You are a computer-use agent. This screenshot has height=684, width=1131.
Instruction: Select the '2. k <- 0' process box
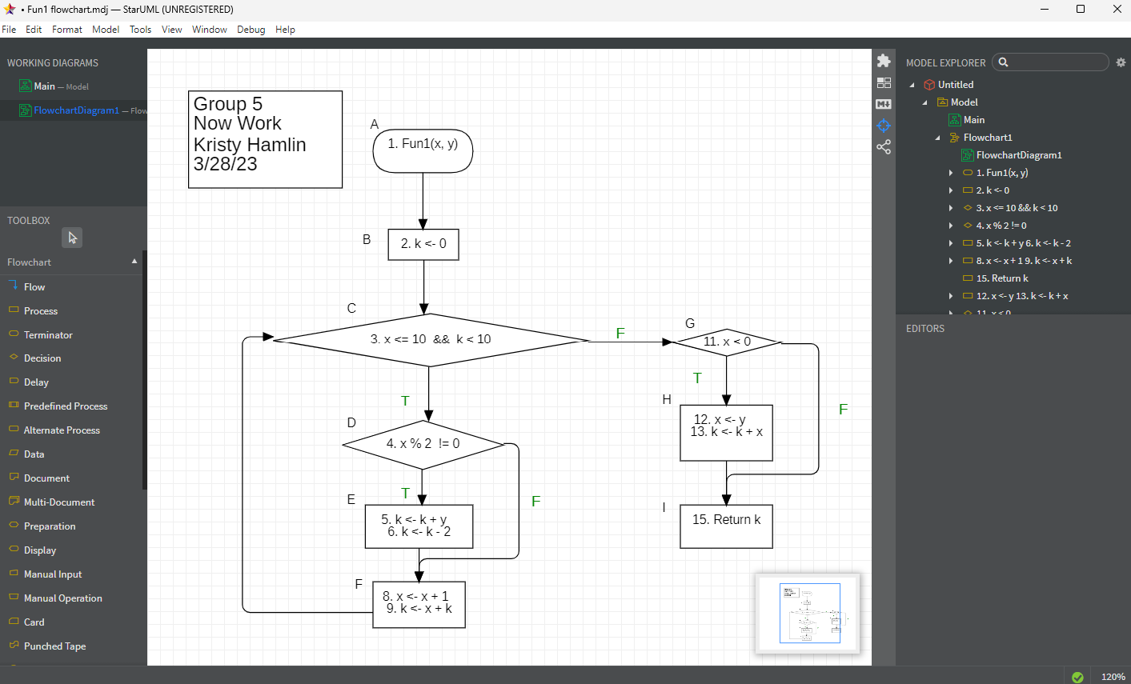point(423,245)
